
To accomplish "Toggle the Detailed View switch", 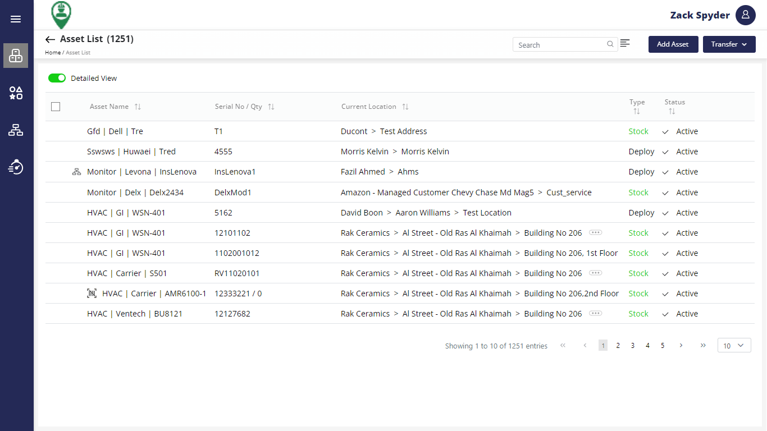I will 57,78.
